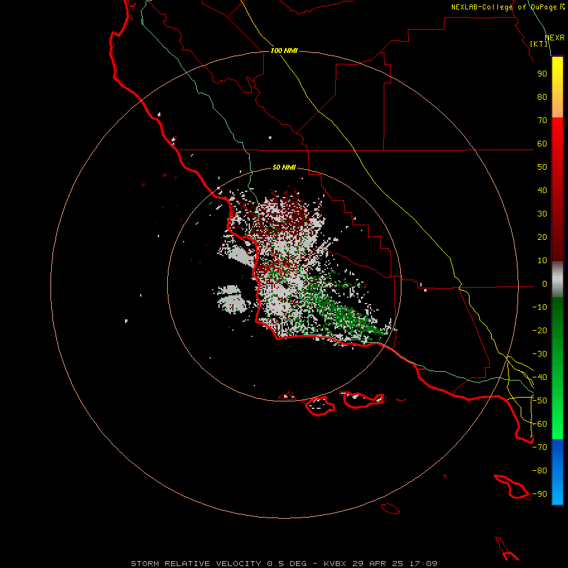
Task: Click the '-50' value on velocity scale
Action: (540, 401)
